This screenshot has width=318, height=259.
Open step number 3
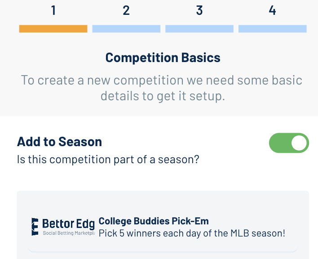click(x=199, y=10)
